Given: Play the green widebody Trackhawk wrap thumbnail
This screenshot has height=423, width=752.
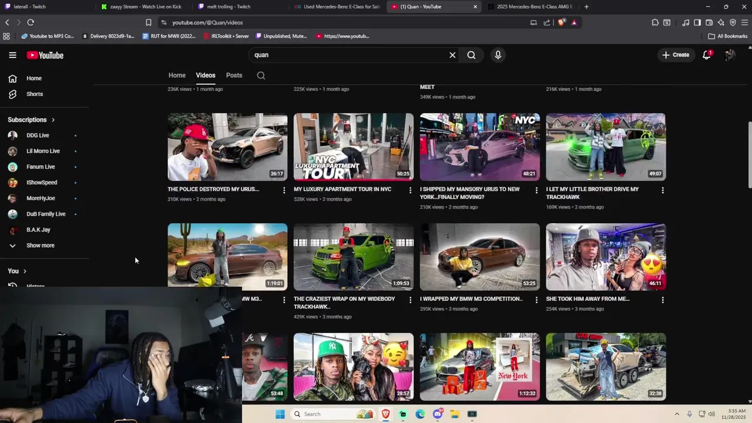Looking at the screenshot, I should pyautogui.click(x=354, y=257).
